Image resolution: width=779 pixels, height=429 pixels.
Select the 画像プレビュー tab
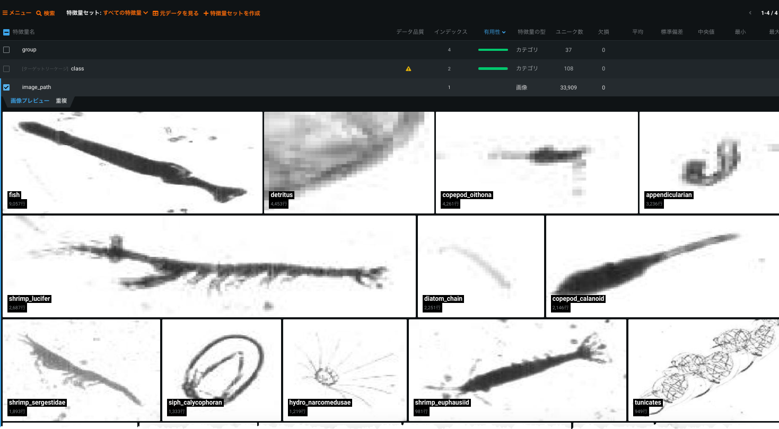tap(30, 101)
